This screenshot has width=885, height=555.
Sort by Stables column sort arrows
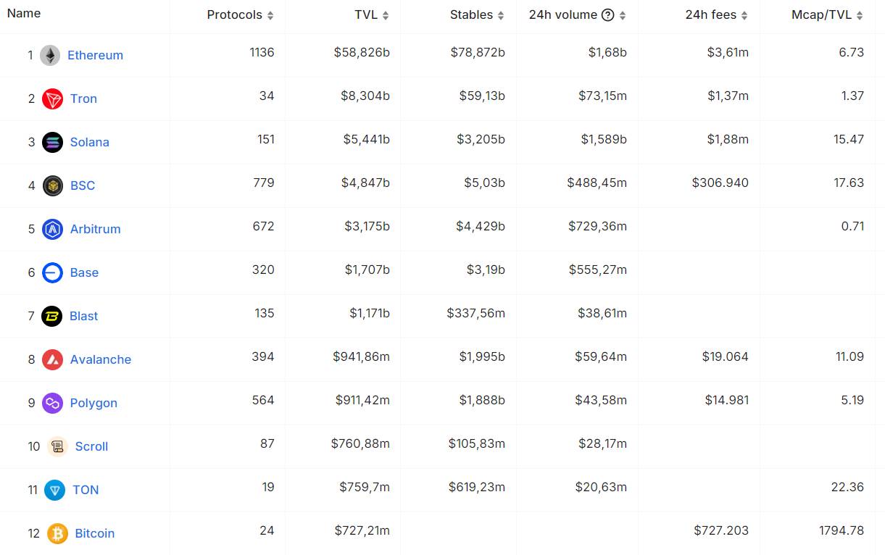501,15
